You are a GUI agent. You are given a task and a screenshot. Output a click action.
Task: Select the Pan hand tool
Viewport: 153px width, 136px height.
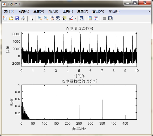(x=52, y=18)
